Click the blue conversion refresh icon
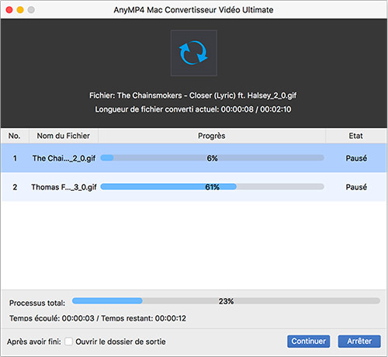 [193, 53]
